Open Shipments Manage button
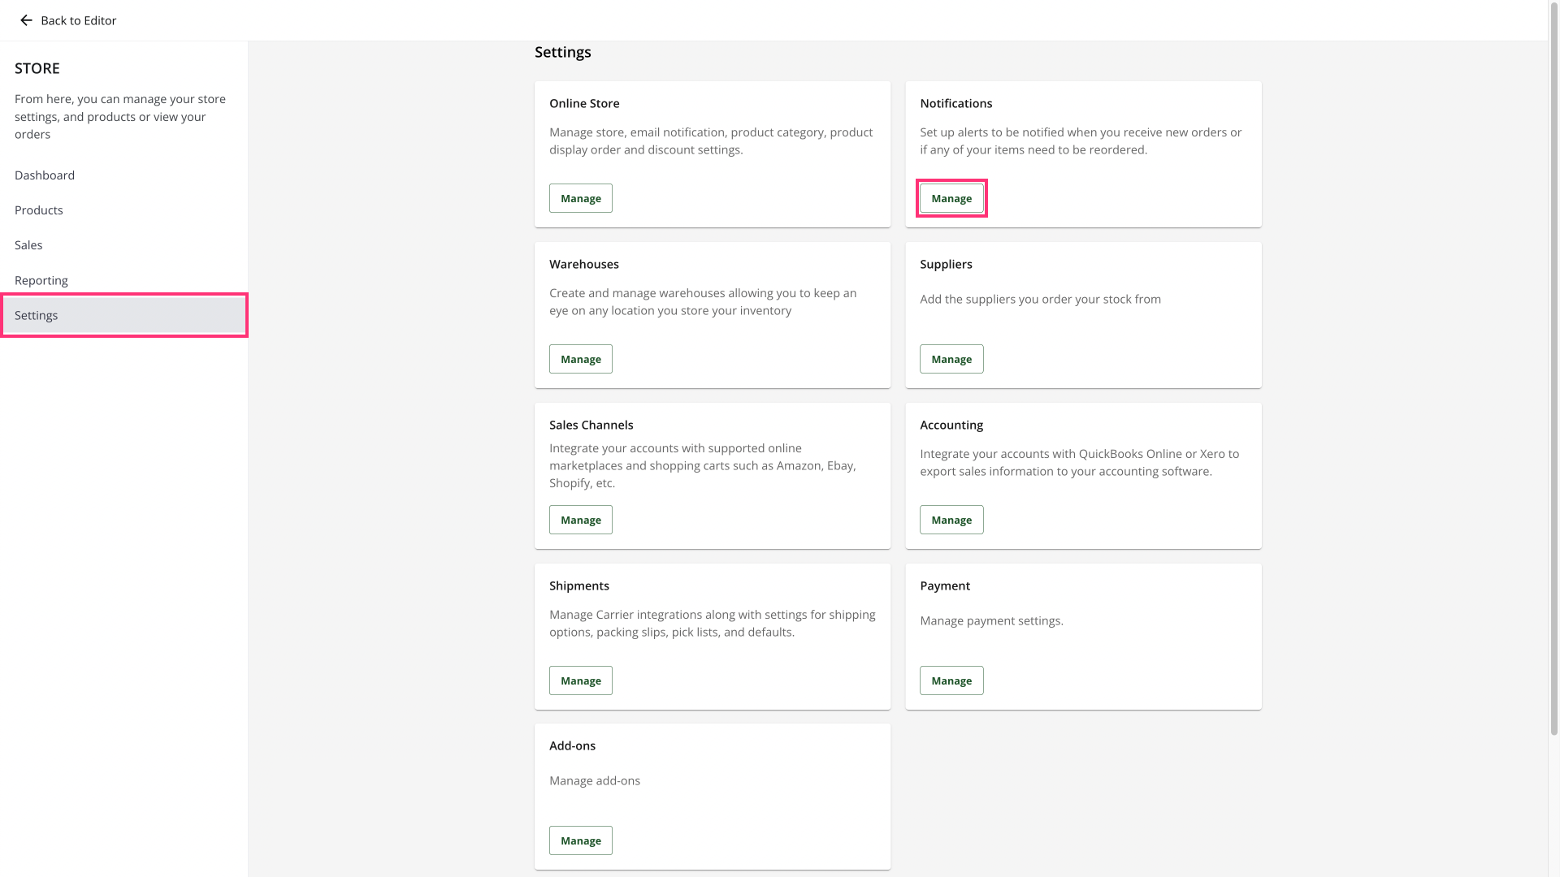Viewport: 1560px width, 877px height. click(x=580, y=680)
